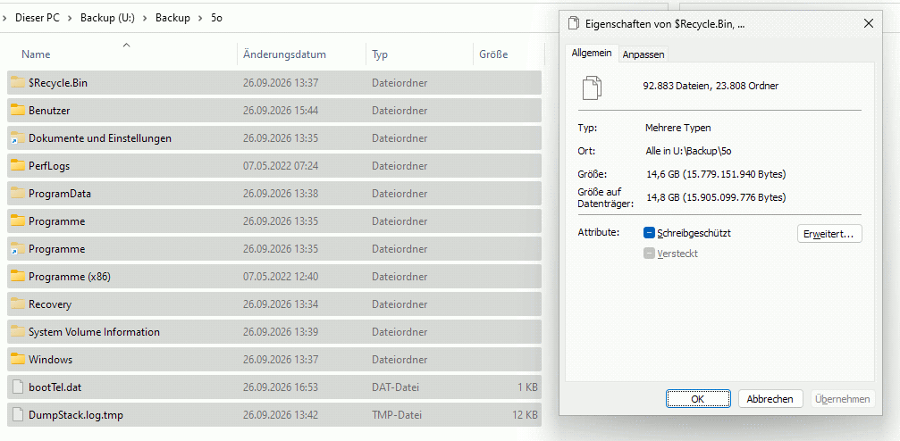Navigate to Backup (U:) in the breadcrumb

tap(107, 18)
